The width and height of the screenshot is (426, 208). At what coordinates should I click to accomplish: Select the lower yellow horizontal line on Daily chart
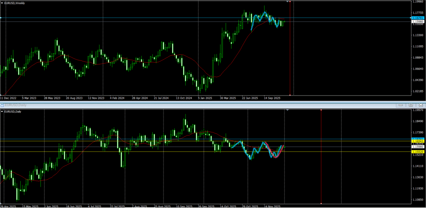(x=166, y=152)
